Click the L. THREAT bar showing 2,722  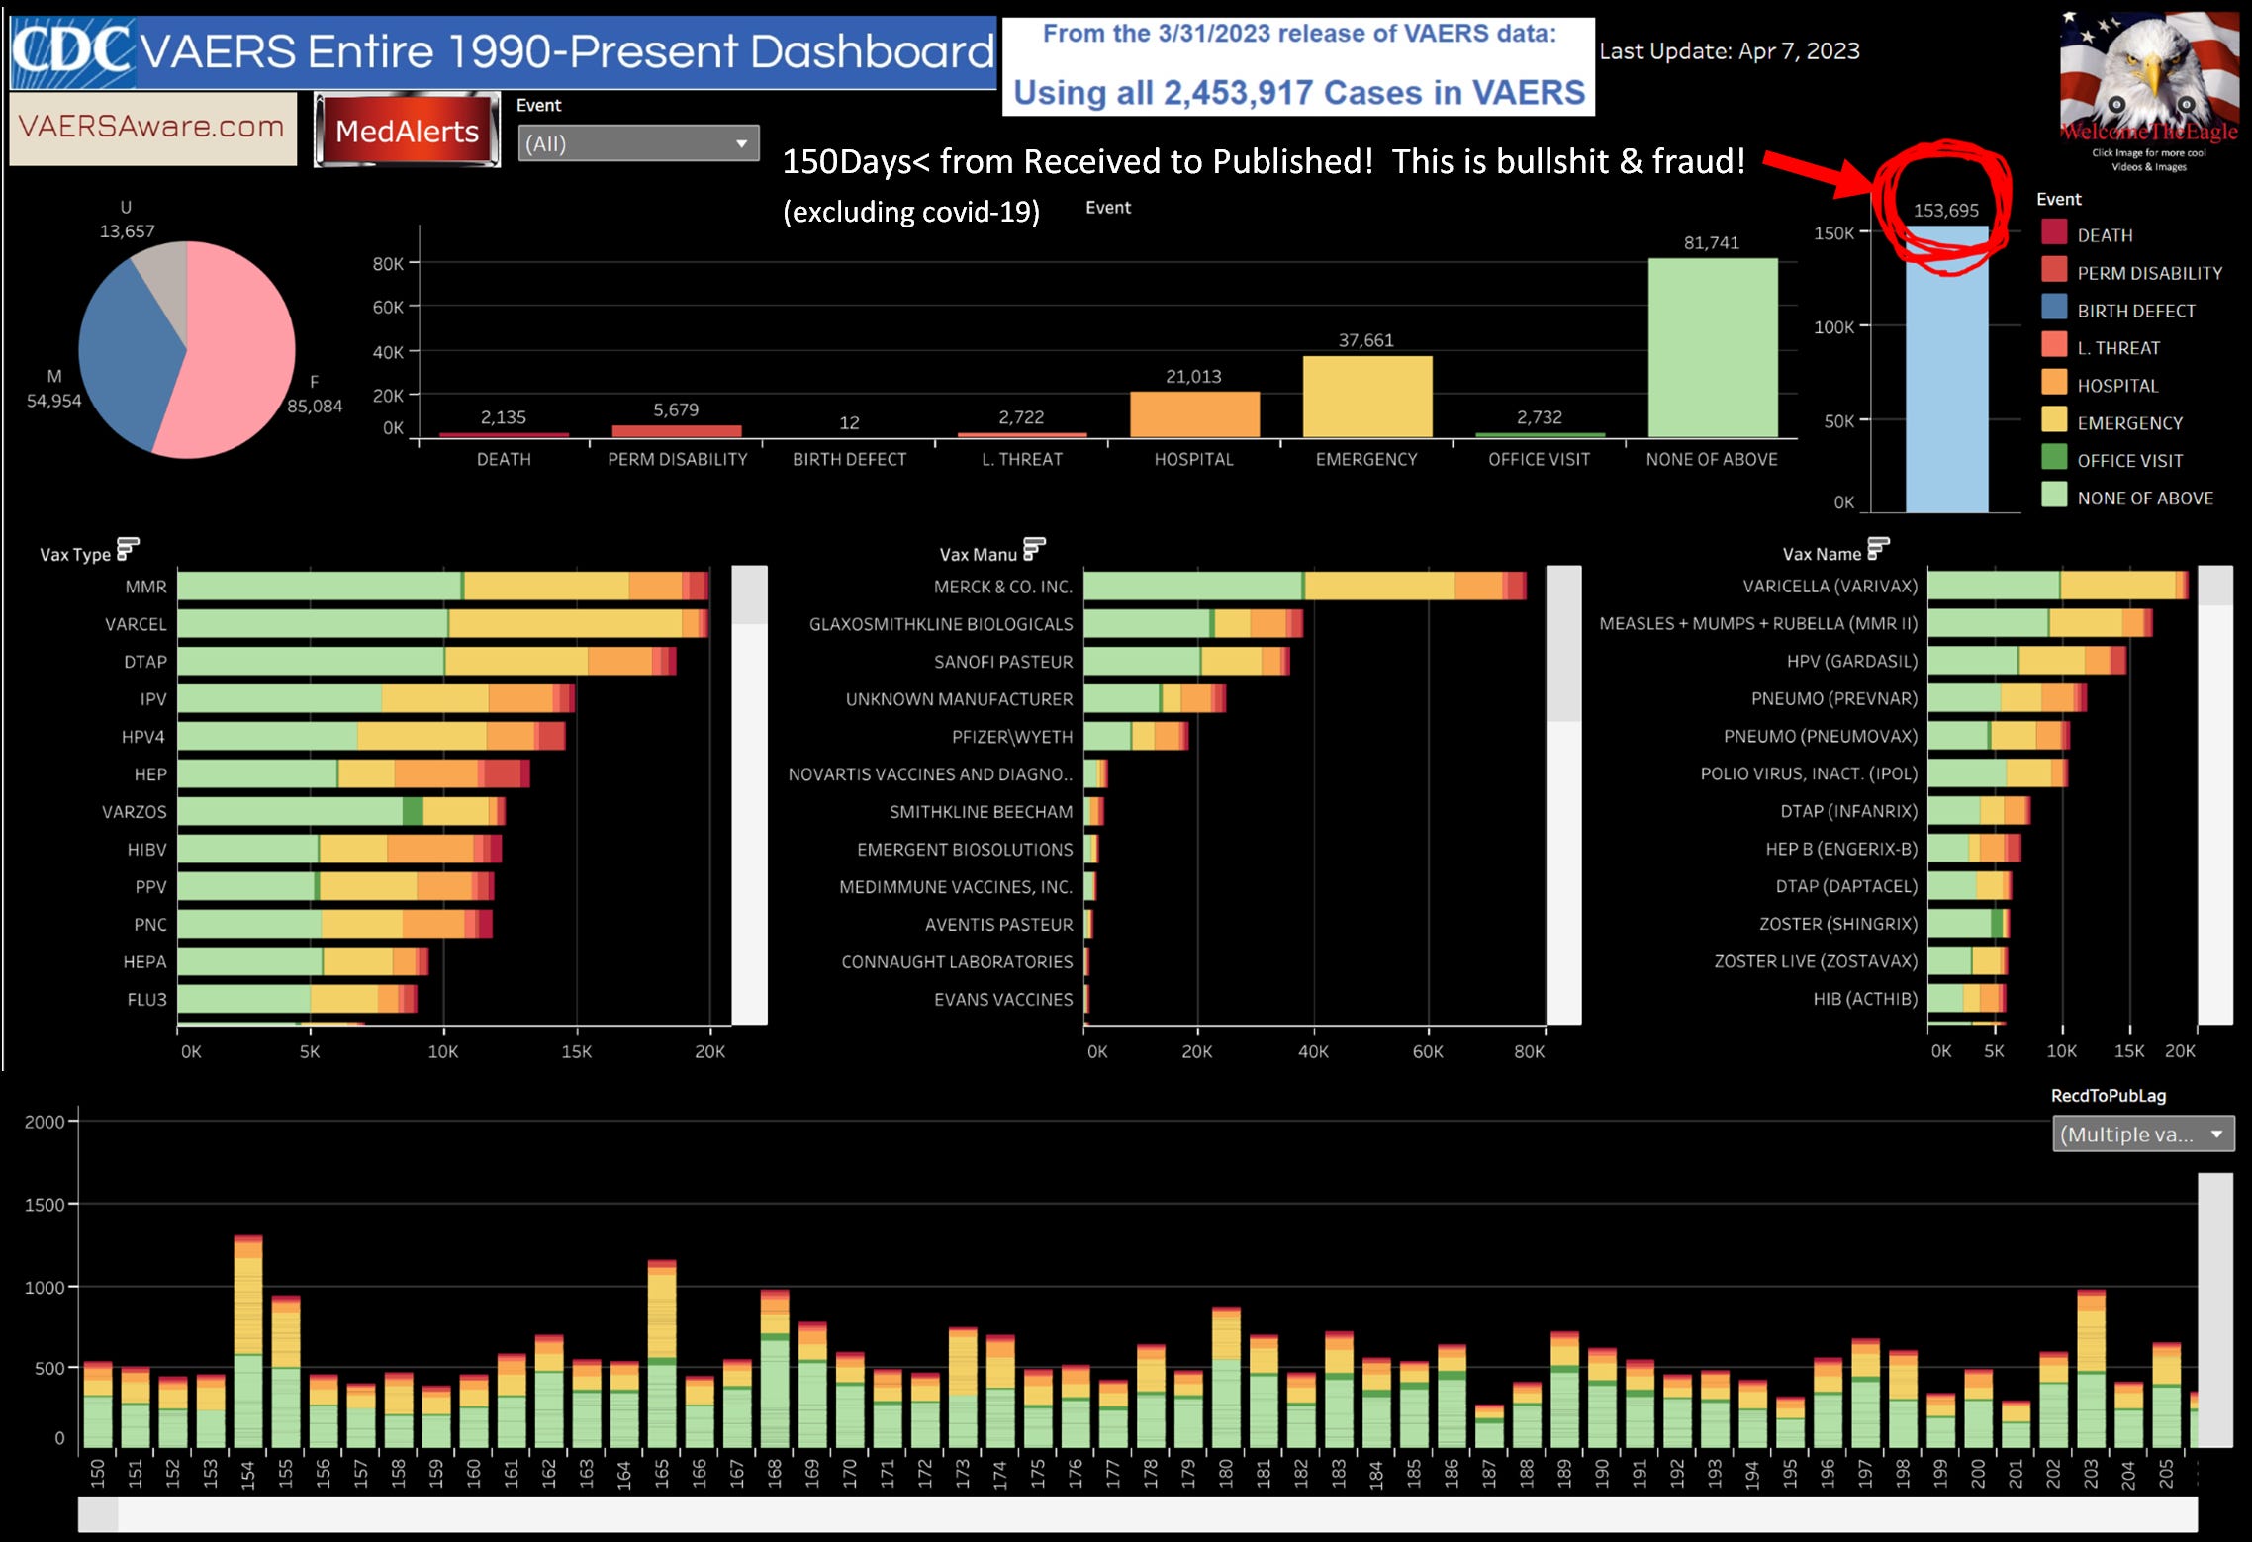coord(1022,434)
